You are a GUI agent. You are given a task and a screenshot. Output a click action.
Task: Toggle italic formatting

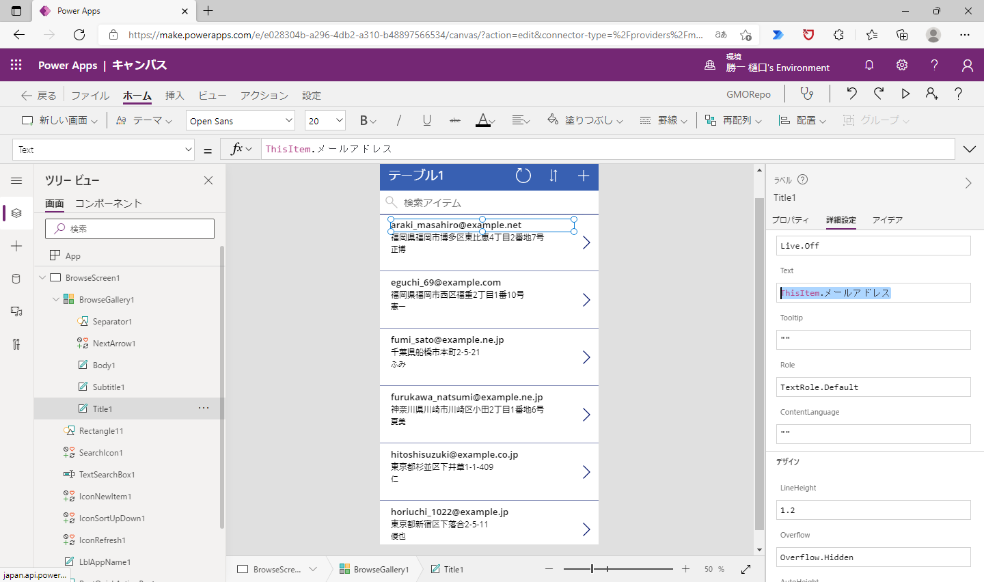(x=399, y=120)
